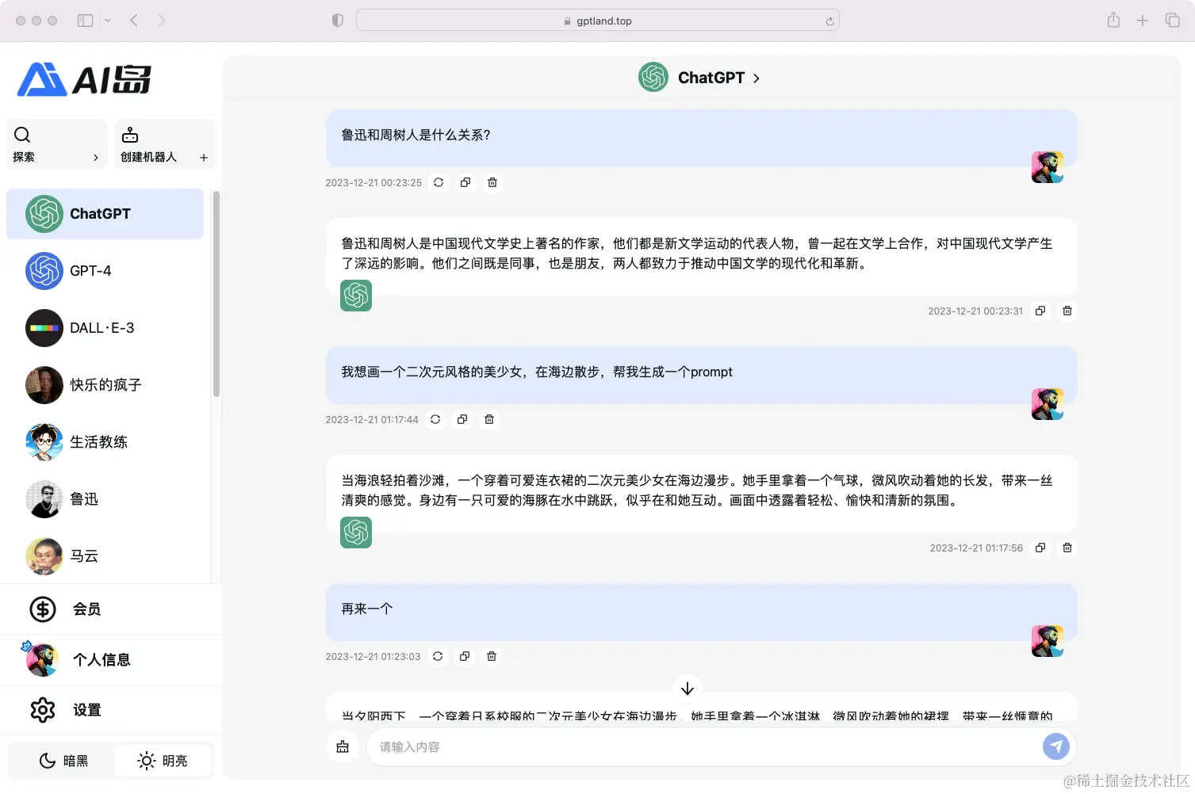Click timestamp 2023-12-21 00:23:31

(x=975, y=311)
